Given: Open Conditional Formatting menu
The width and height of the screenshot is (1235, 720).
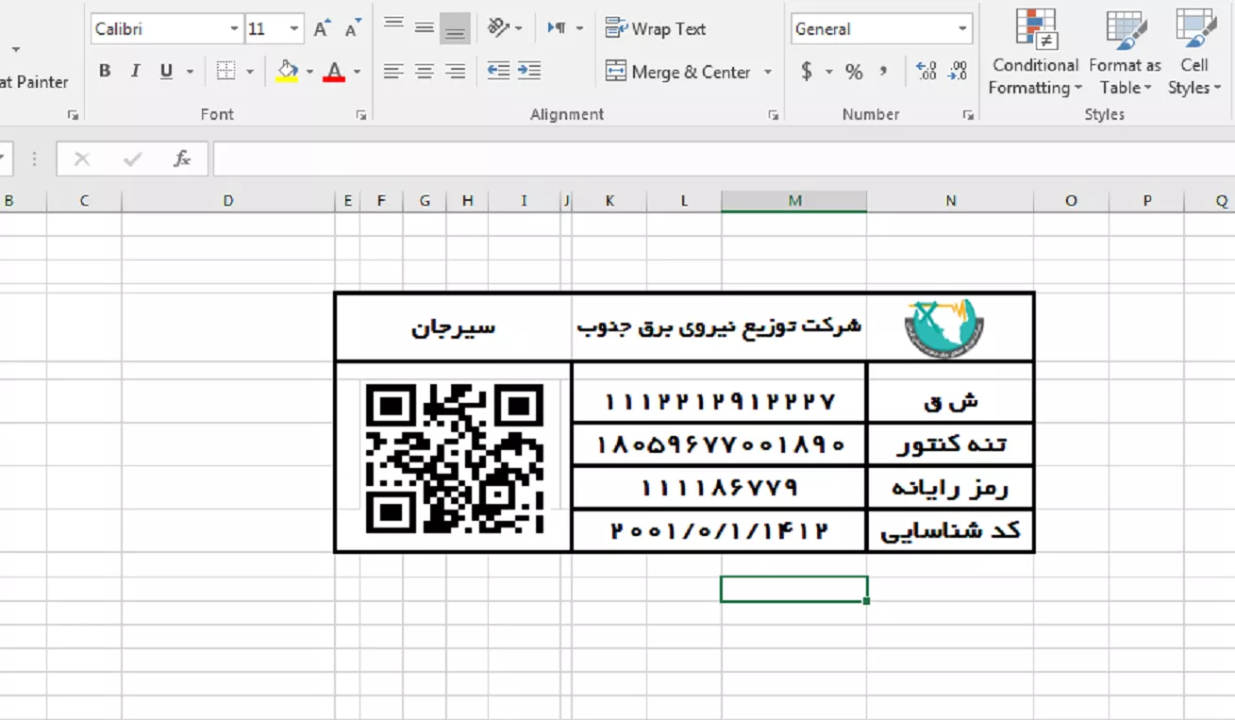Looking at the screenshot, I should [1035, 52].
